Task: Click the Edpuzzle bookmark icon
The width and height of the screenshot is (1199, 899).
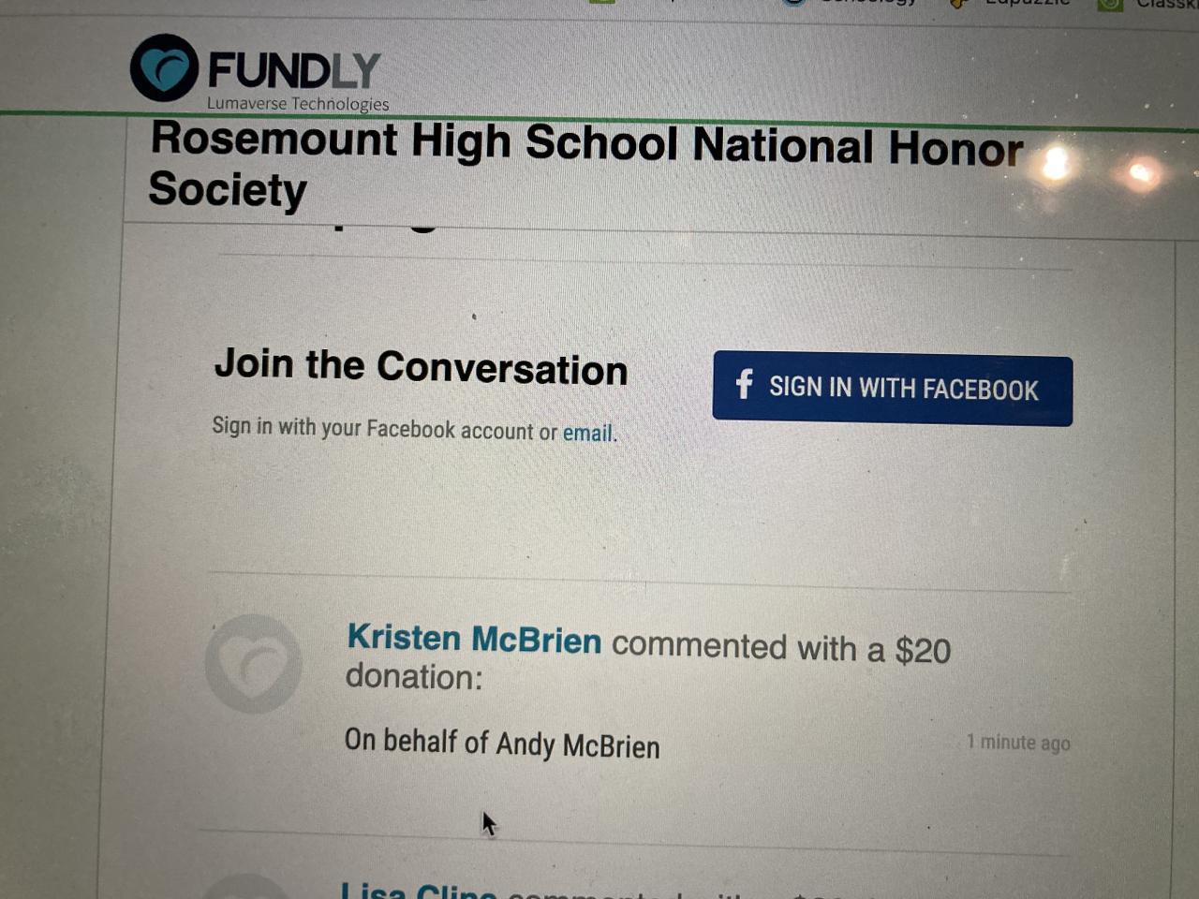Action: click(958, 4)
